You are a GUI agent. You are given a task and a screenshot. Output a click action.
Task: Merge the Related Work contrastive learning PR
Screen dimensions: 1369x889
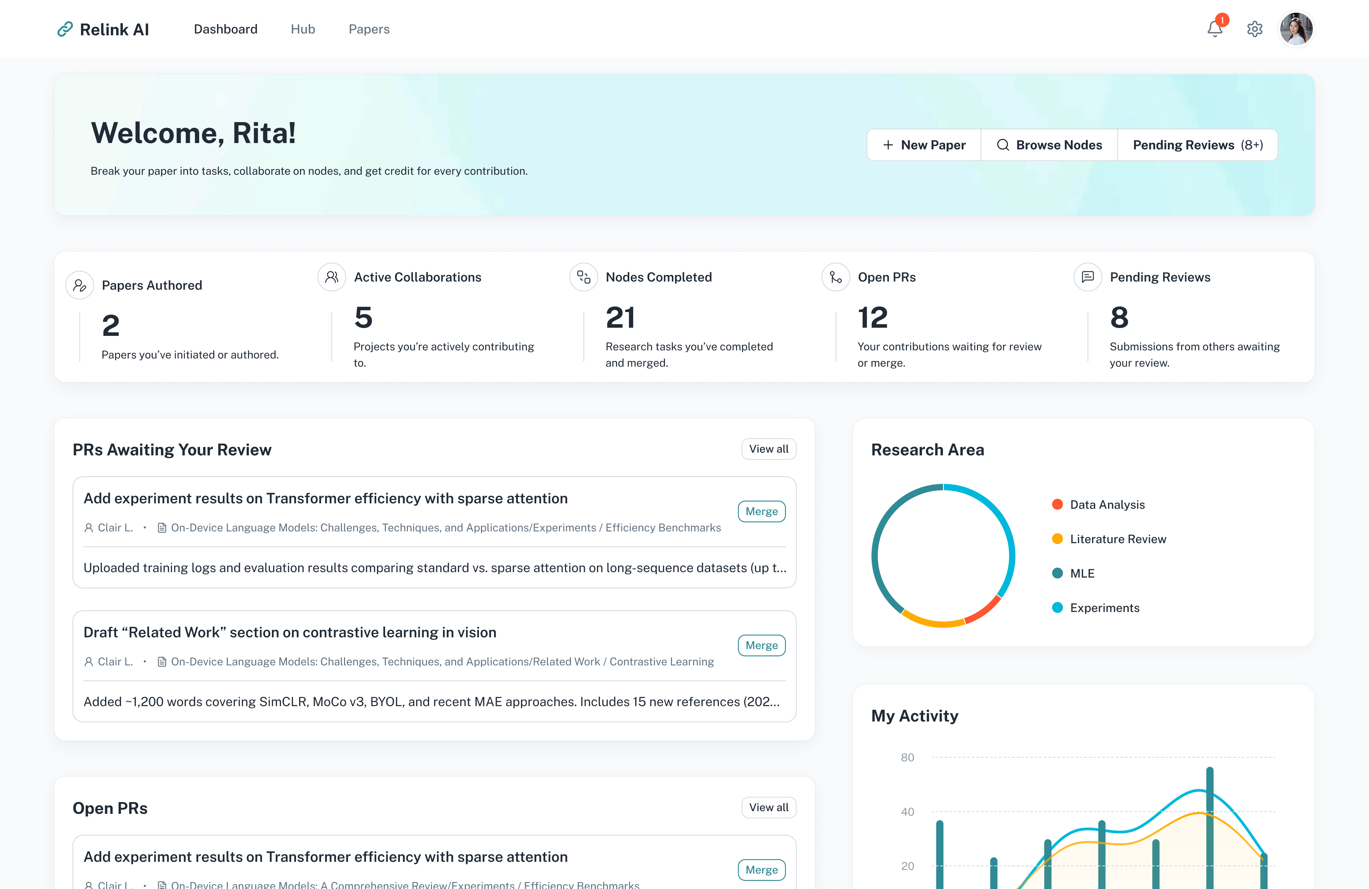click(761, 645)
